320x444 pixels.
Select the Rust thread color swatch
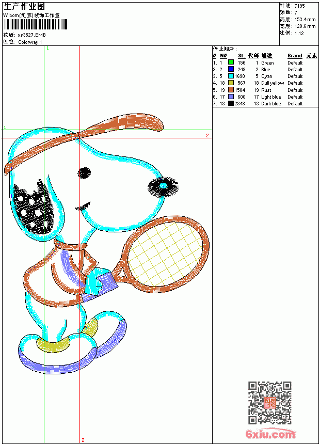point(231,90)
